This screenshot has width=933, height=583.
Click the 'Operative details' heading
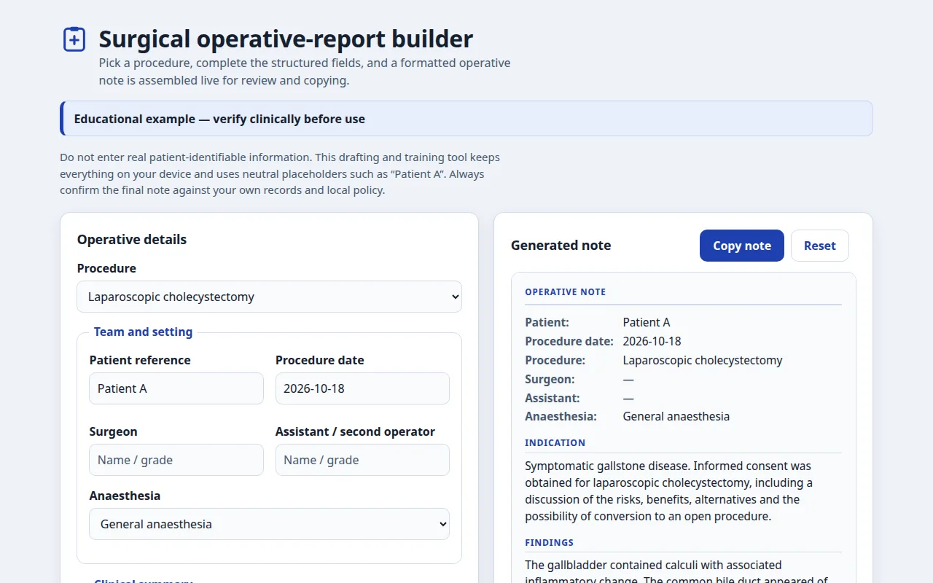coord(132,240)
